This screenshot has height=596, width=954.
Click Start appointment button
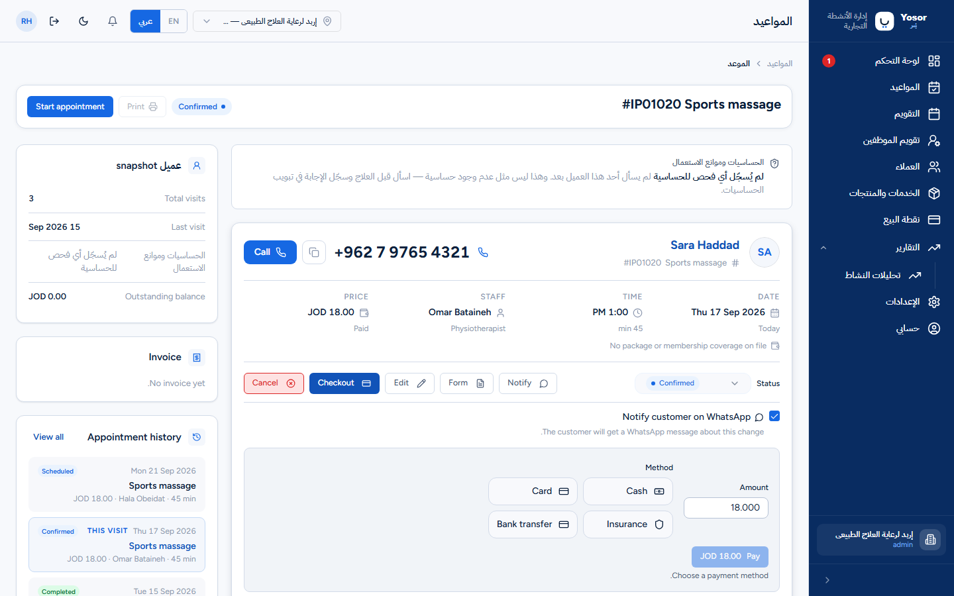(x=70, y=107)
